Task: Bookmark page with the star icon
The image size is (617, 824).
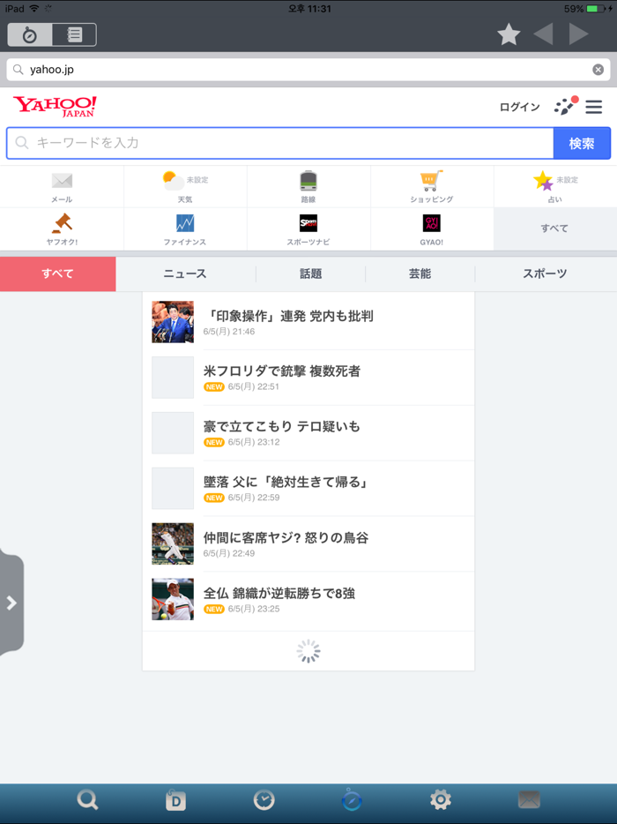Action: coord(509,34)
